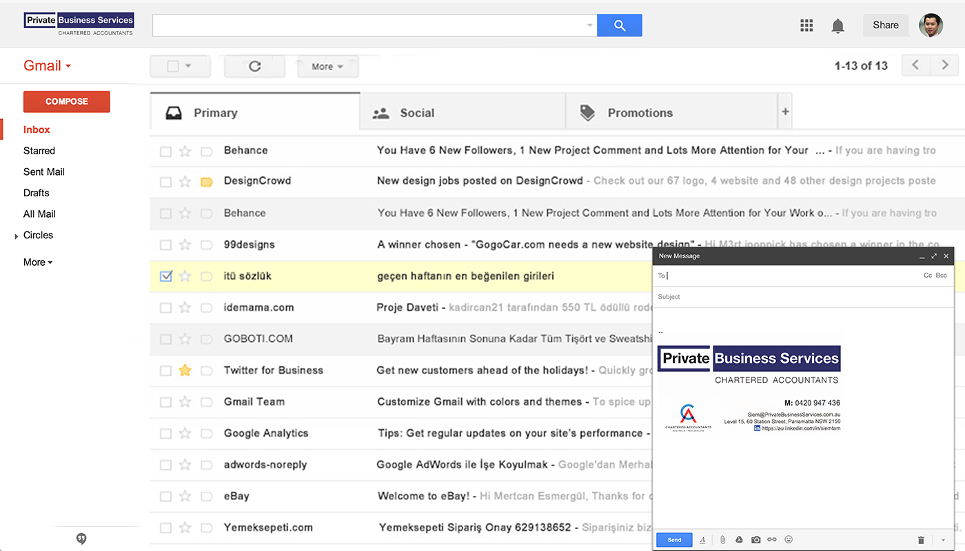Viewport: 965px width, 551px height.
Task: Send the new message
Action: [674, 540]
